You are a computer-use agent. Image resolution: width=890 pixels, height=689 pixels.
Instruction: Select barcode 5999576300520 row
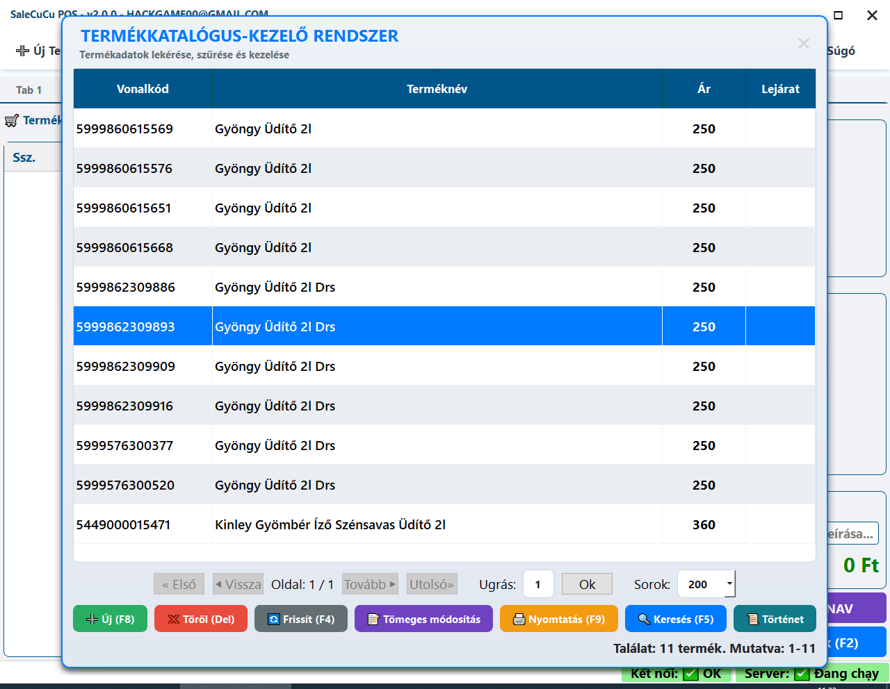coord(444,485)
